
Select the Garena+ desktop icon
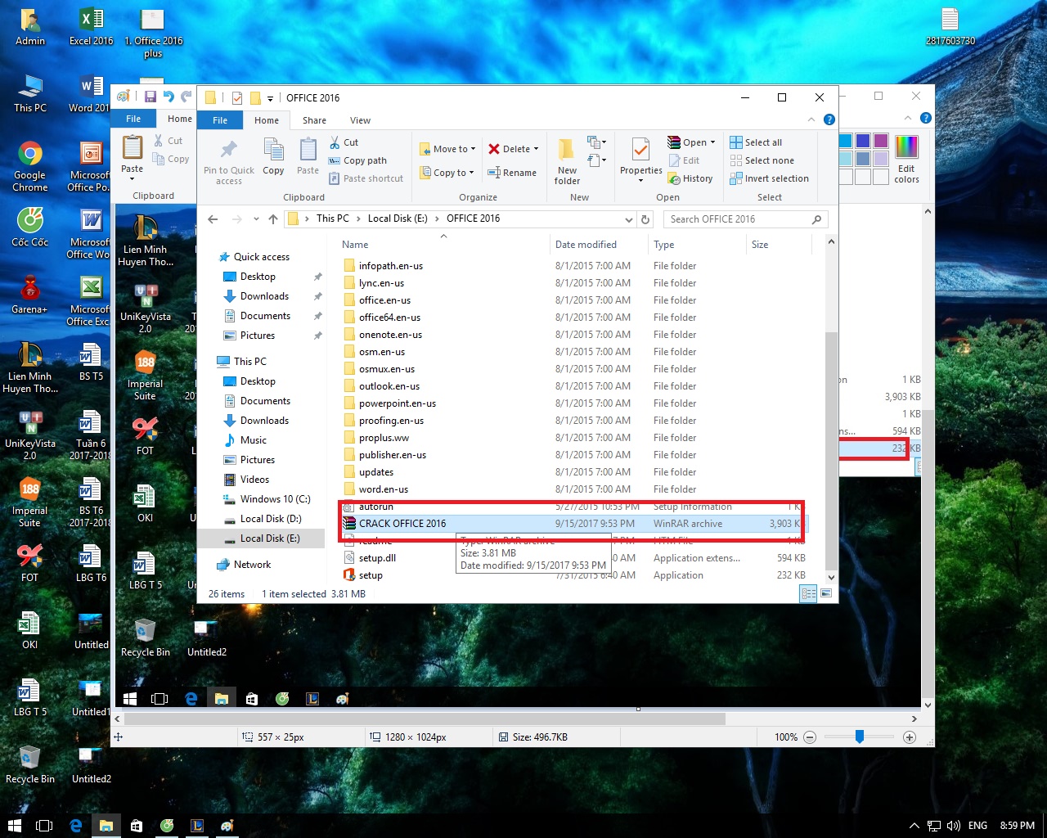[x=29, y=295]
